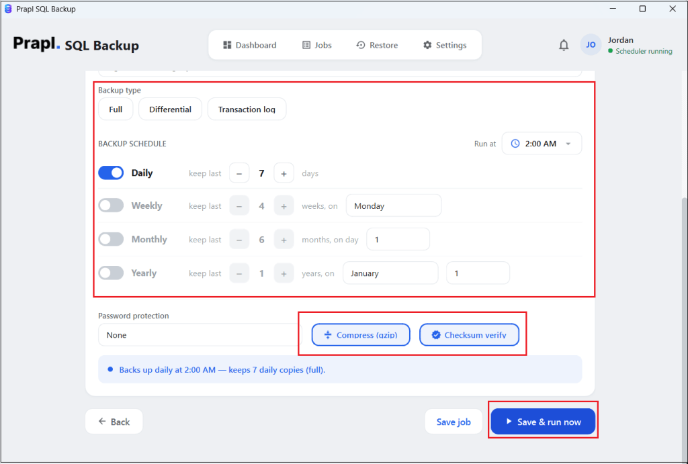Click the Prapl SQL Backup title bar icon
This screenshot has height=464, width=688.
click(8, 9)
